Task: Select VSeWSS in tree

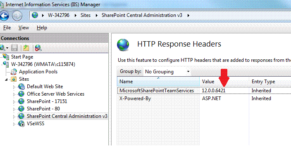Action: [36, 124]
